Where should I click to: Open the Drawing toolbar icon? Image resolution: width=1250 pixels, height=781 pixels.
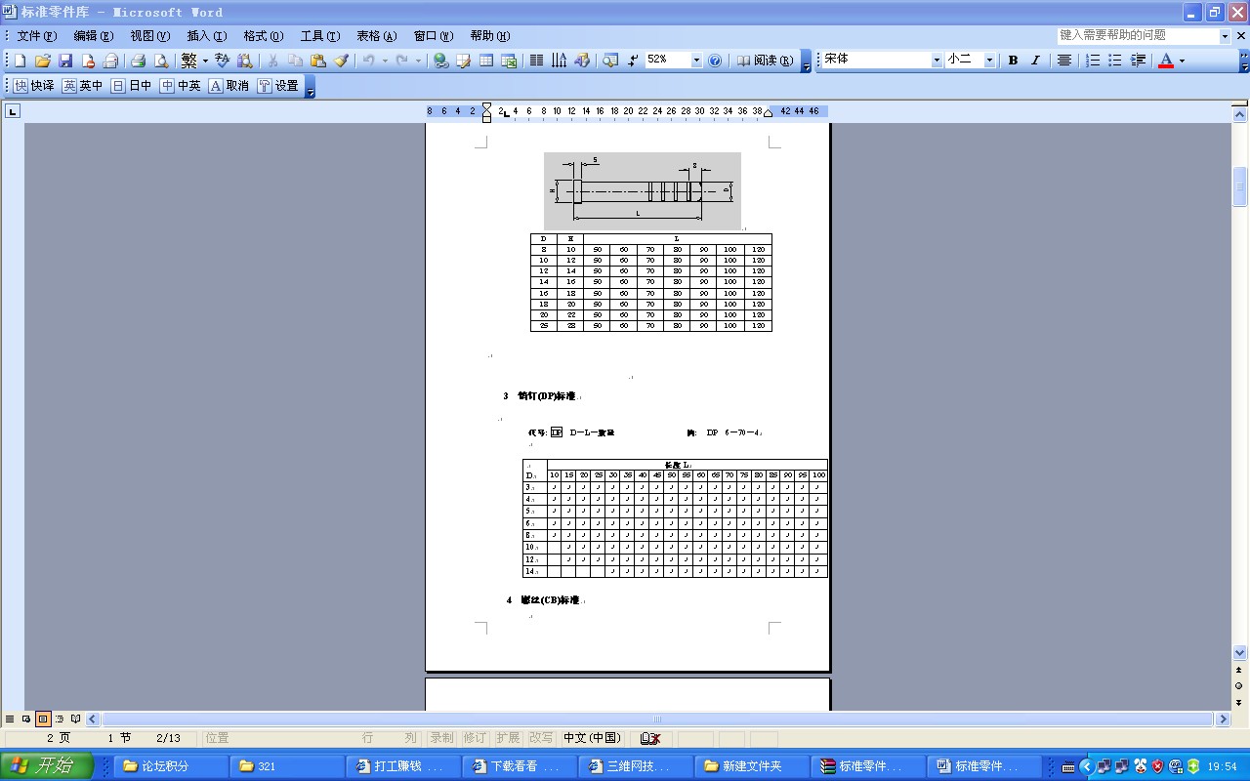(x=582, y=61)
